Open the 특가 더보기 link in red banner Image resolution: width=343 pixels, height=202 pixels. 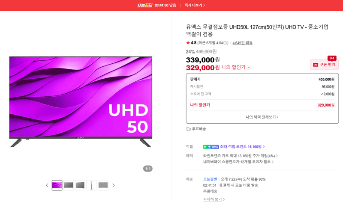pyautogui.click(x=195, y=5)
